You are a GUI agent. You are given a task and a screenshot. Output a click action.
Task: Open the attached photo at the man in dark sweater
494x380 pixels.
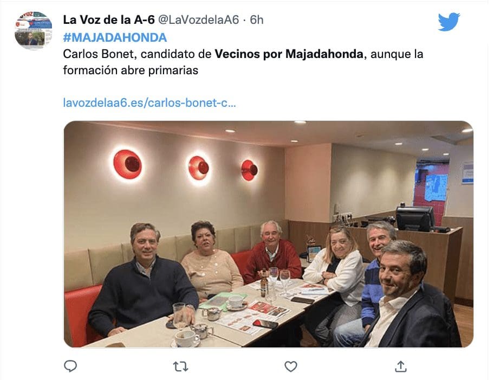coord(144,281)
